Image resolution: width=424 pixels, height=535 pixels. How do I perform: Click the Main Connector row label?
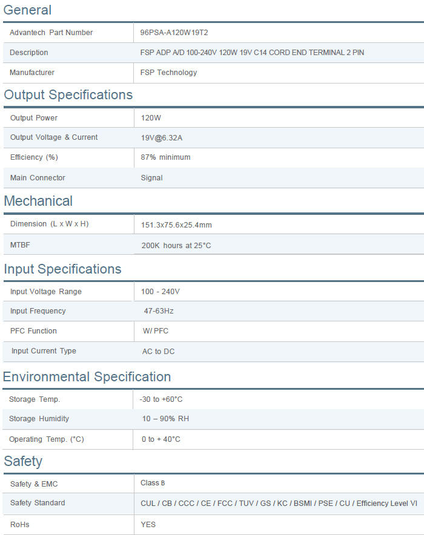tap(38, 178)
